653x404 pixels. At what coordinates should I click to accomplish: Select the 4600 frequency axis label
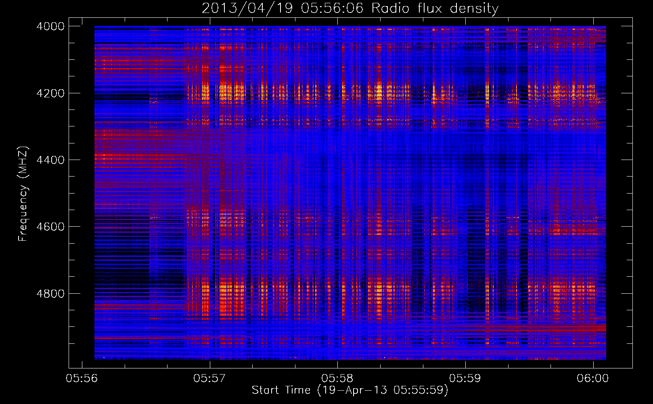click(x=50, y=227)
